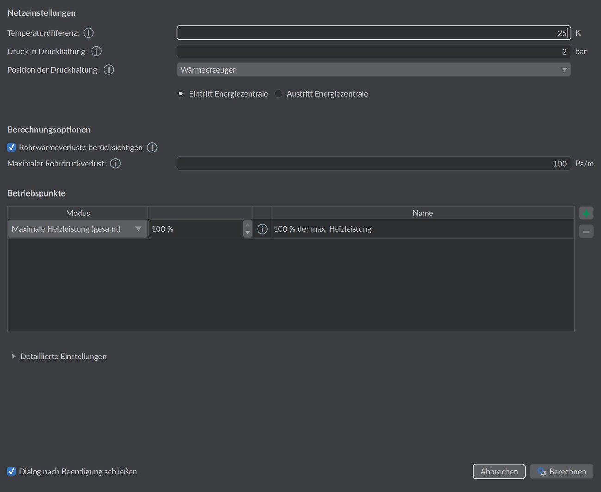Open info icon beside Position der Druckhaltung
The image size is (601, 492).
tap(109, 70)
